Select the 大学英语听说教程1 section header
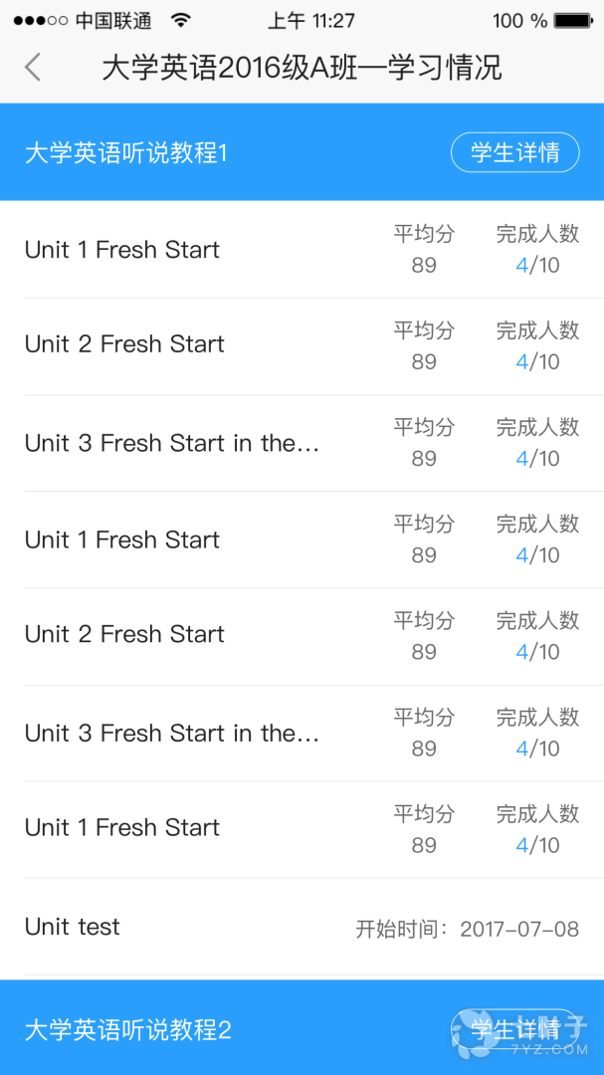The height and width of the screenshot is (1075, 604). point(126,153)
